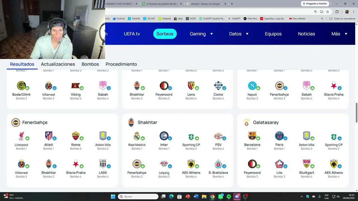Open the Bodø/Glimt team crest
This screenshot has width=358, height=201.
(21, 86)
